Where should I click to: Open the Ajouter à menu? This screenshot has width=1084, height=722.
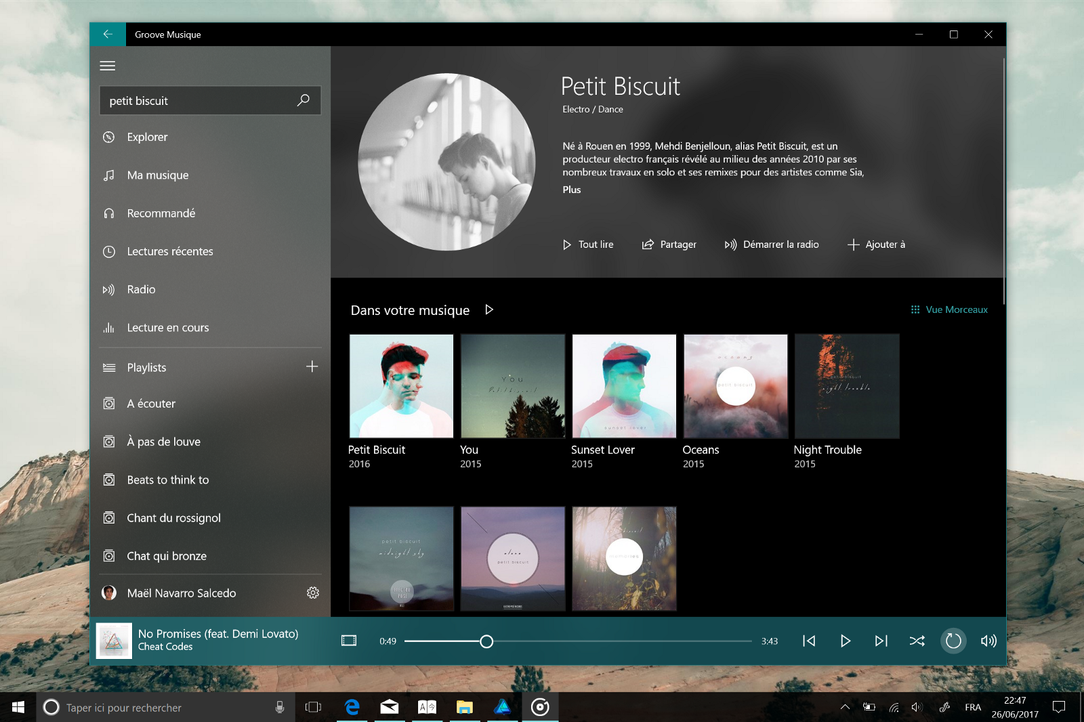coord(876,245)
